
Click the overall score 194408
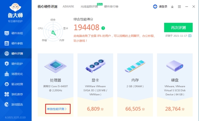point(87,28)
